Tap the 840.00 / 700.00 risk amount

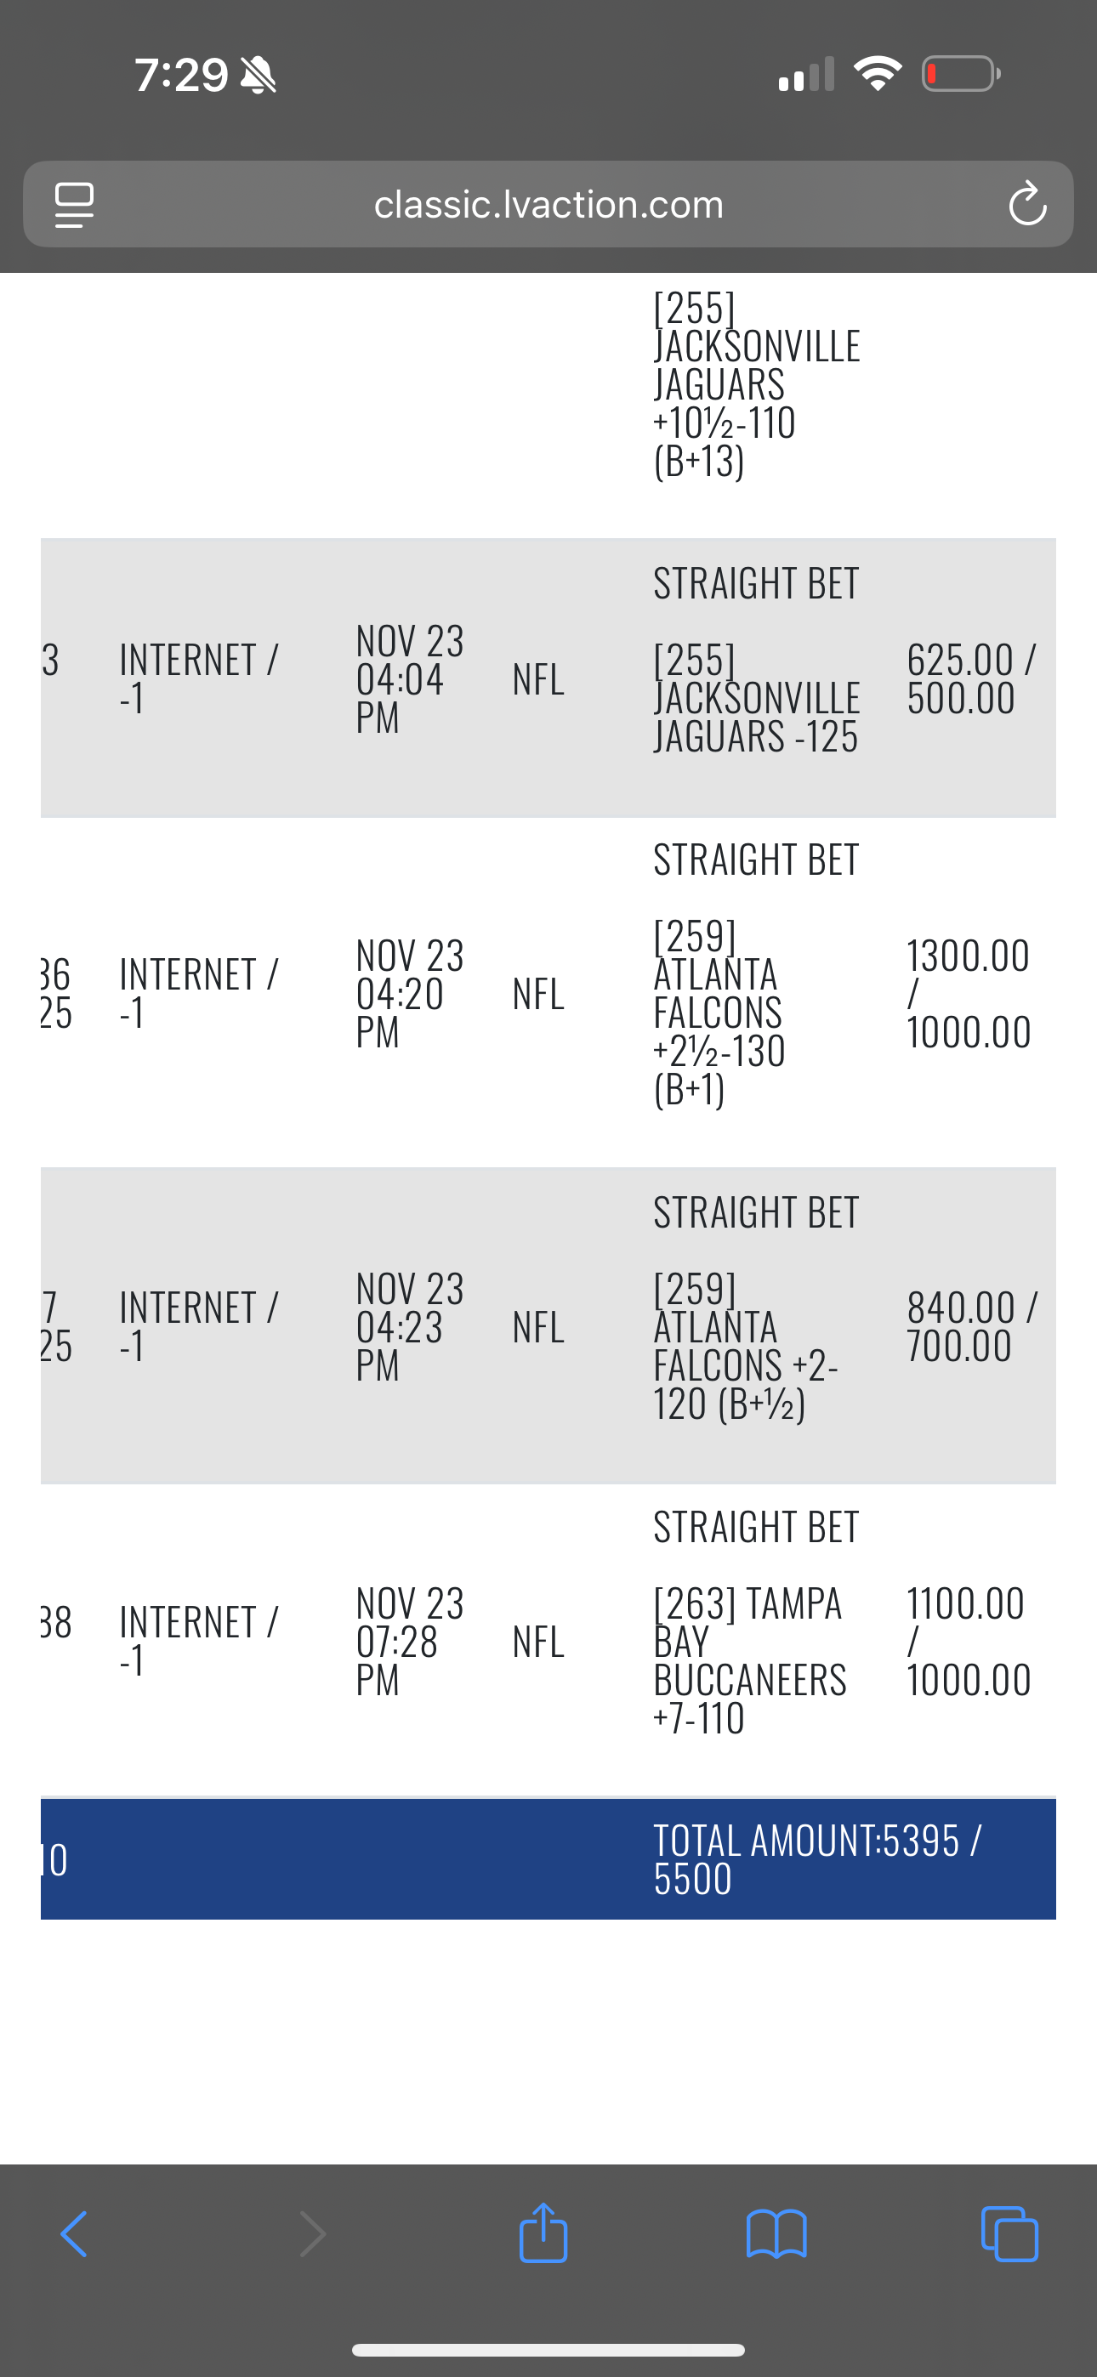[x=970, y=1327]
